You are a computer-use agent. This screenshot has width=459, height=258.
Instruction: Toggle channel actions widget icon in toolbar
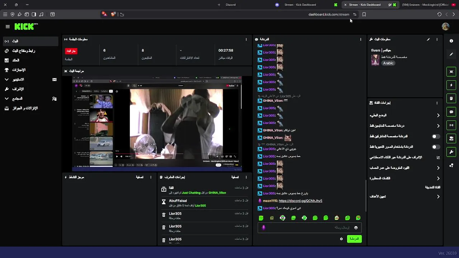(x=451, y=139)
